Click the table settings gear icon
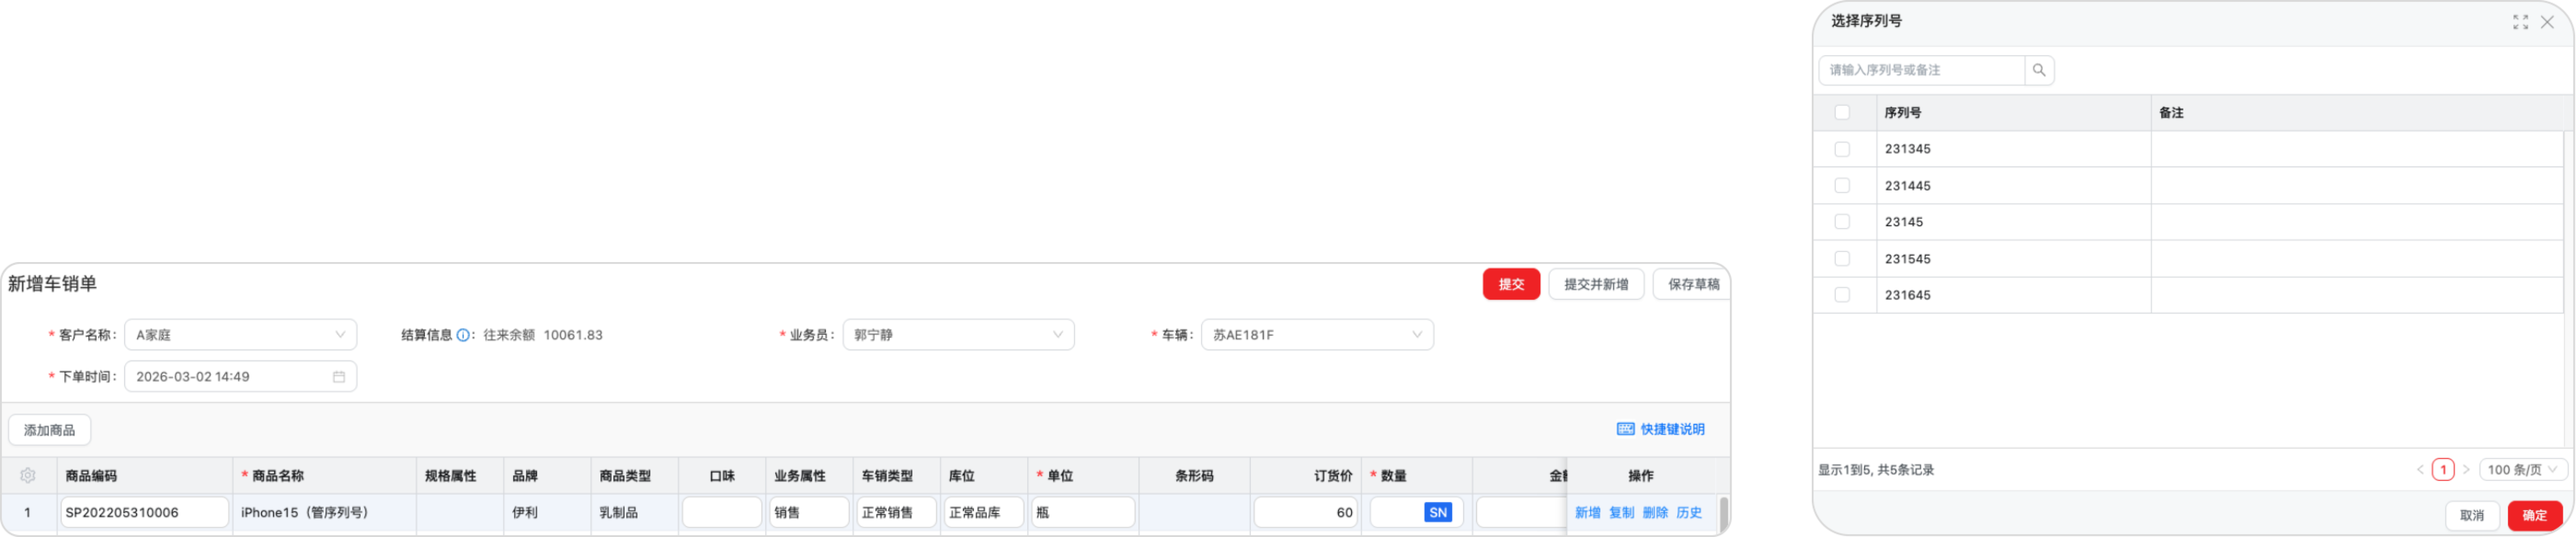The height and width of the screenshot is (537, 2576). pyautogui.click(x=28, y=476)
